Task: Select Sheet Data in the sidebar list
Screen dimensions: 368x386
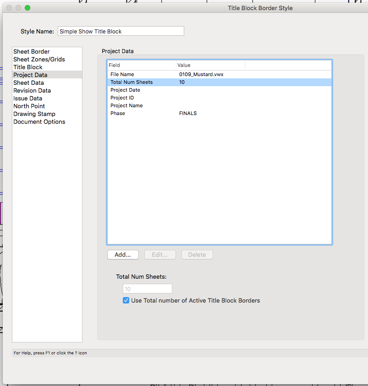Action: tap(29, 83)
